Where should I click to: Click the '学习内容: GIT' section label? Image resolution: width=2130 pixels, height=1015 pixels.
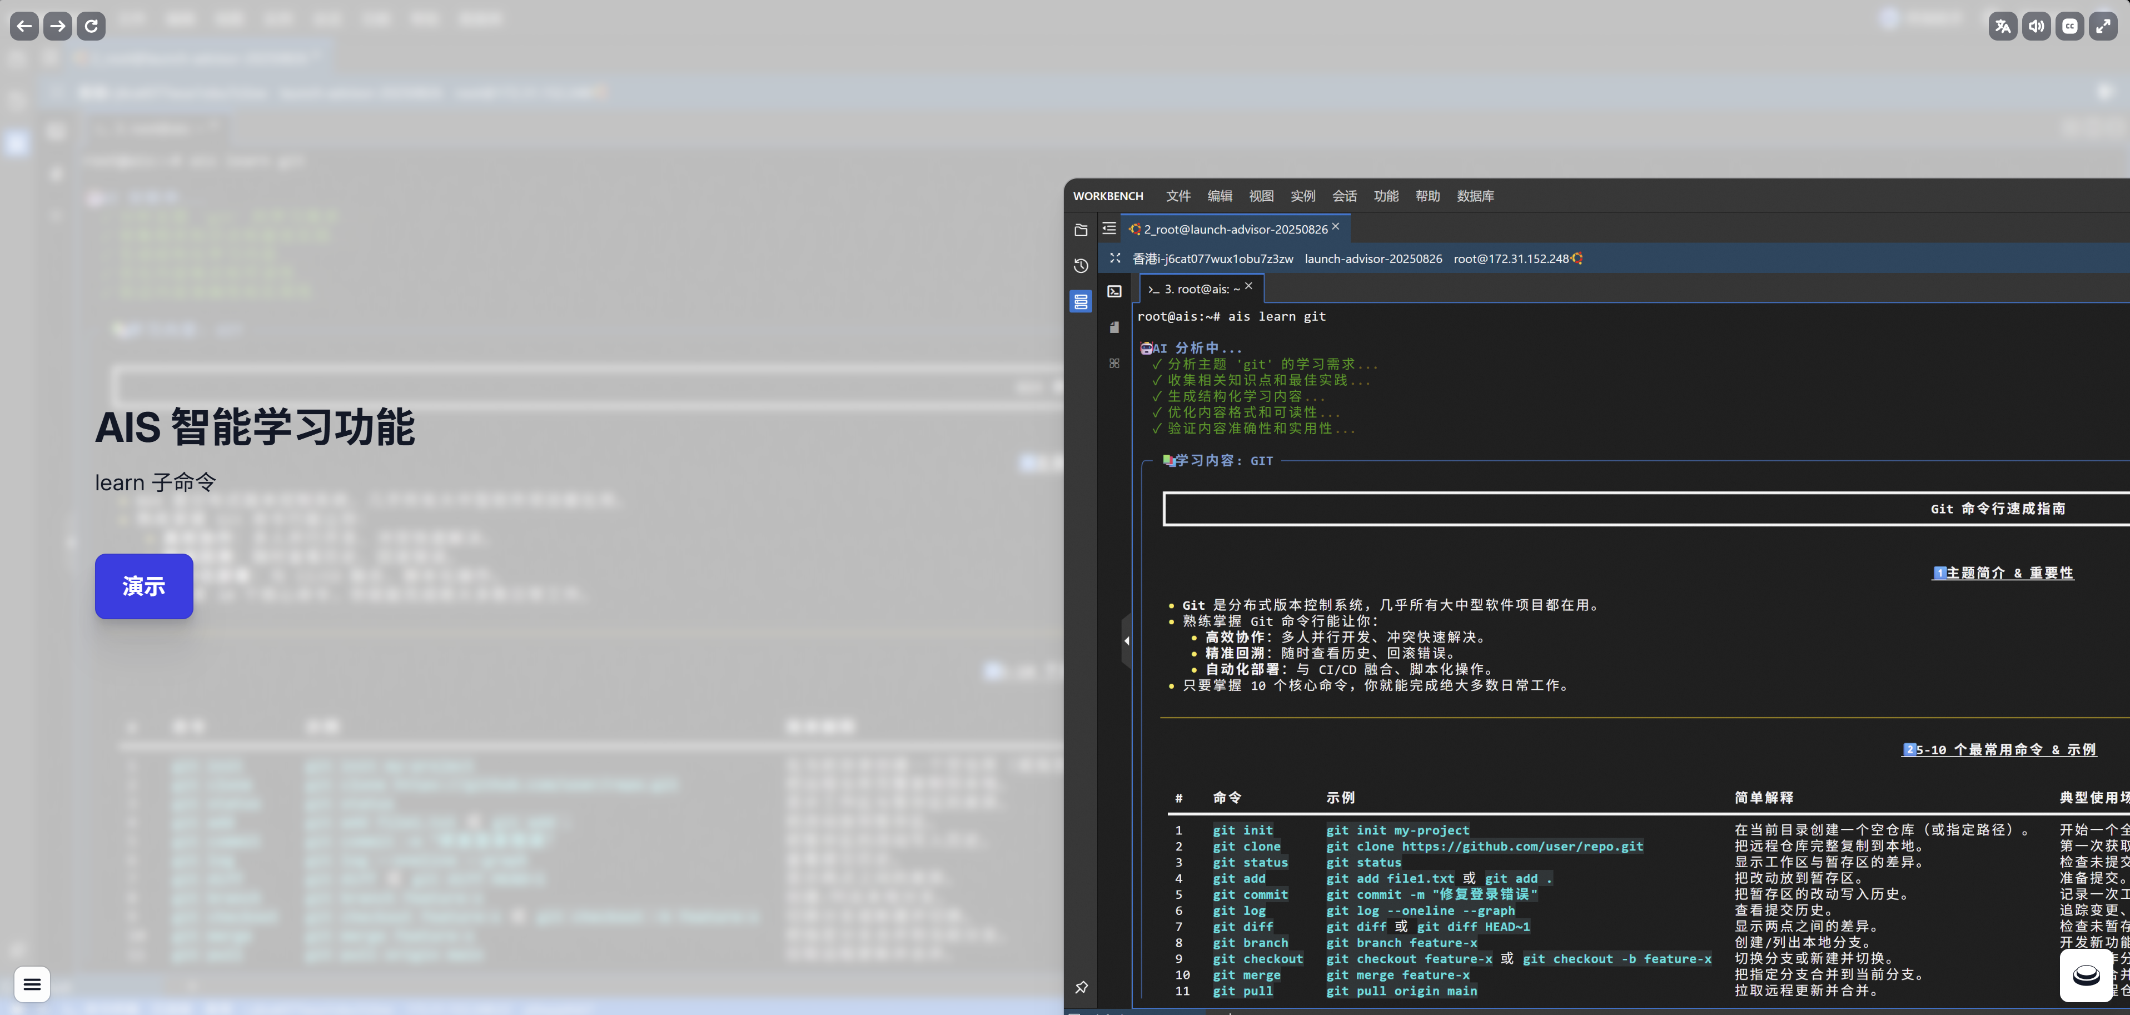coord(1224,461)
